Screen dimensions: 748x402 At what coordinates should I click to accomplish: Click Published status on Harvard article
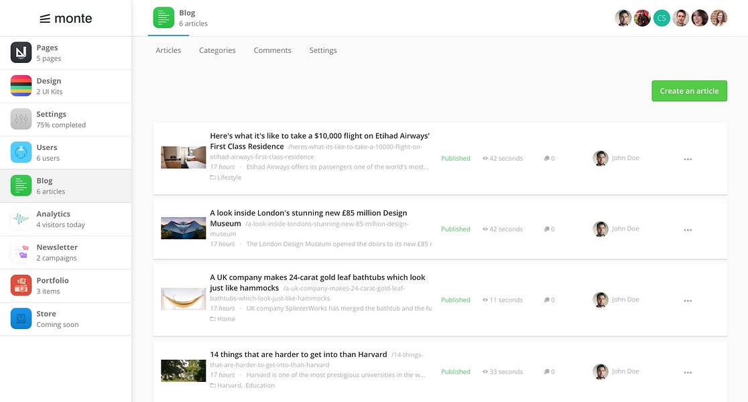pyautogui.click(x=456, y=371)
